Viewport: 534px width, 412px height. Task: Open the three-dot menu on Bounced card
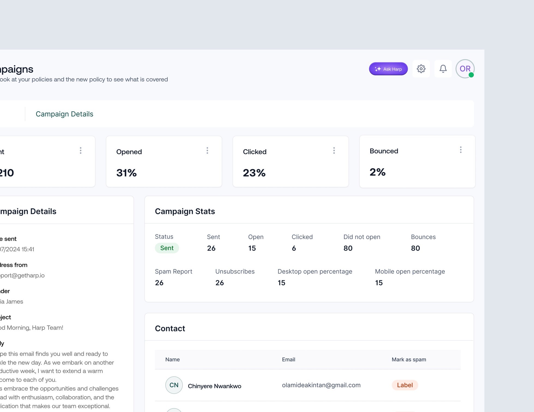pyautogui.click(x=460, y=150)
